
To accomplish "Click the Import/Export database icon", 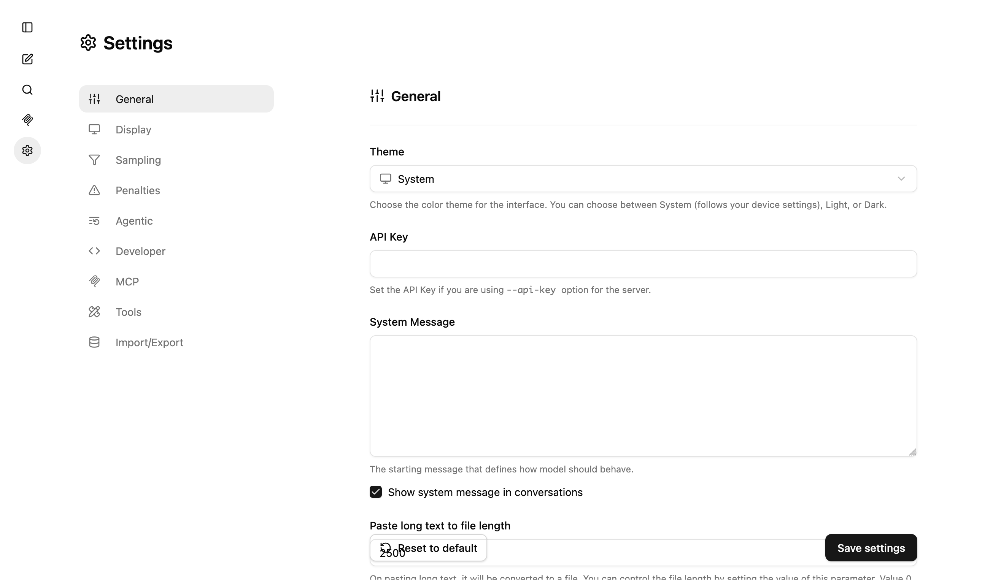I will (x=94, y=342).
